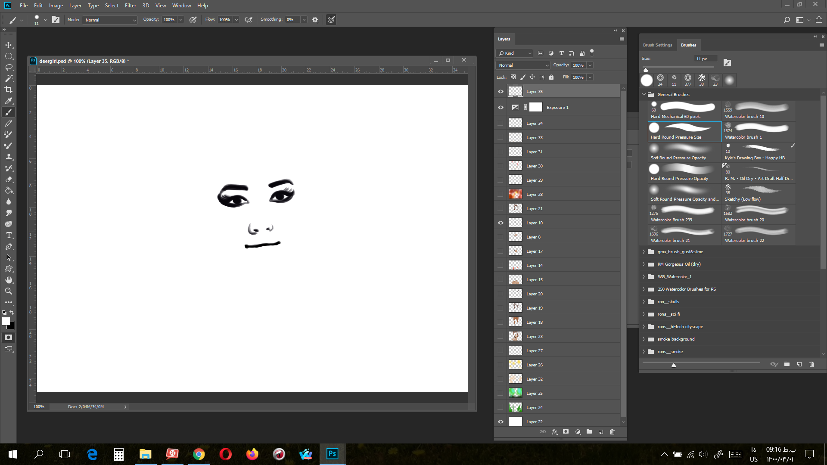827x465 pixels.
Task: Show Layer 28 visibility box
Action: (501, 195)
